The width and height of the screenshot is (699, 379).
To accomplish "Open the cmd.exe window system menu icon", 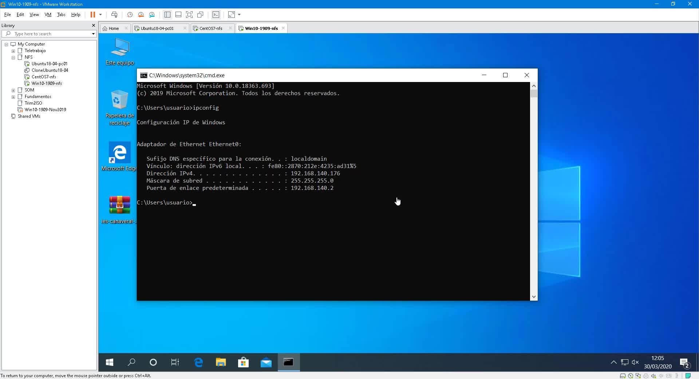I will point(144,75).
